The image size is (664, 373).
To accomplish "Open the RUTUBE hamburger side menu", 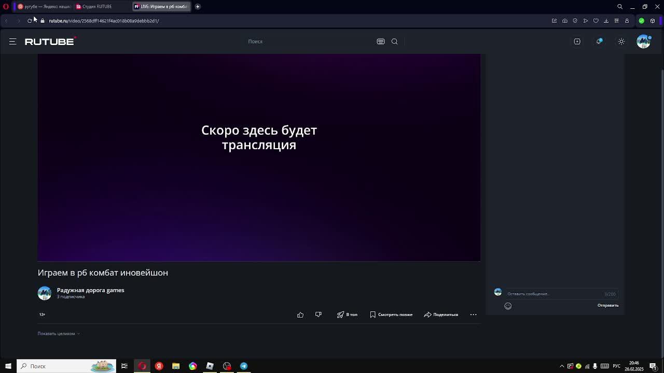I will coord(13,41).
